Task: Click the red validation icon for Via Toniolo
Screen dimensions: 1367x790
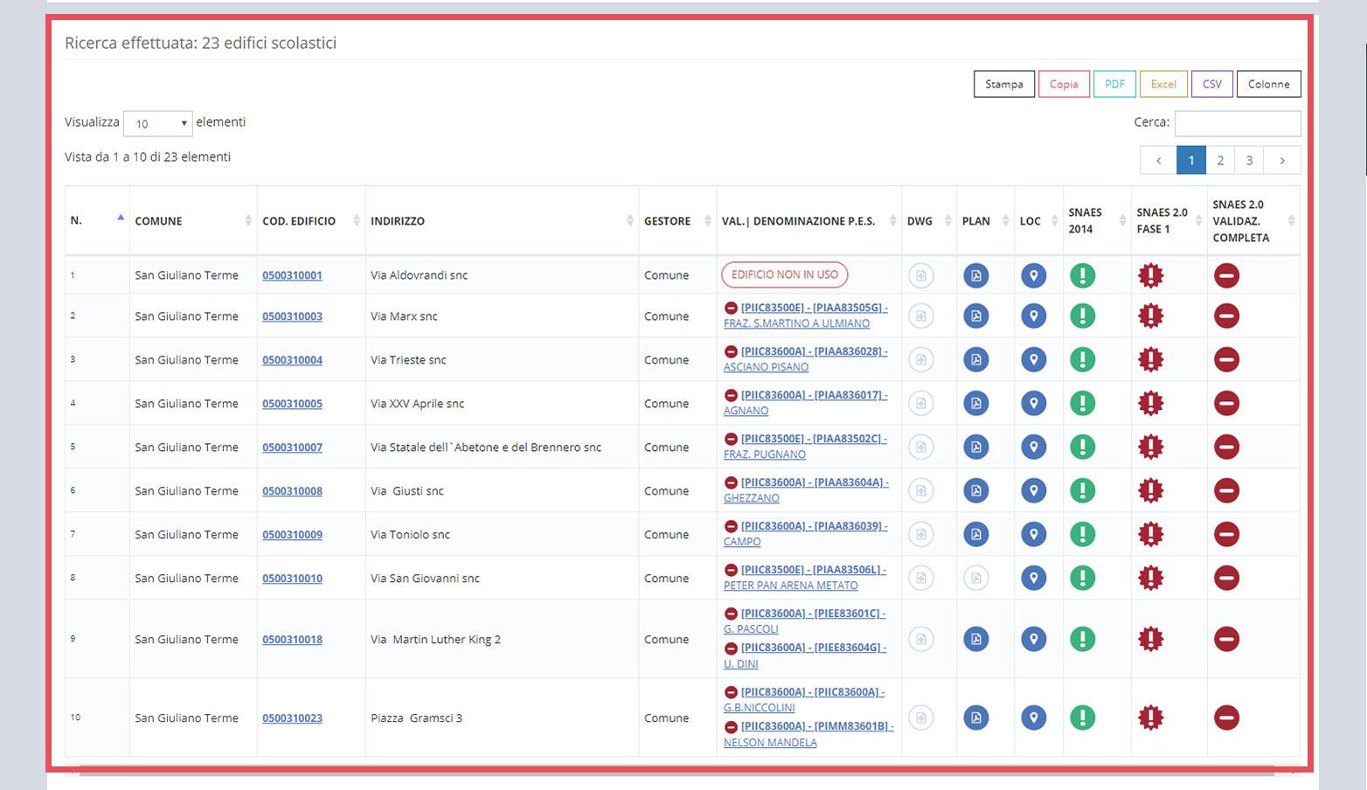Action: (x=1226, y=534)
